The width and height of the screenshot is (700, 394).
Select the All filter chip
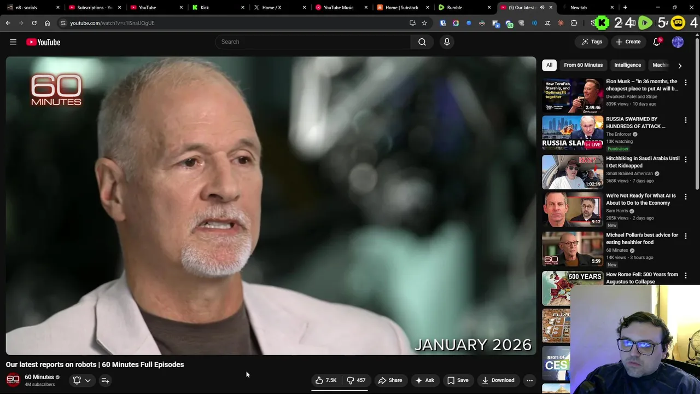point(549,65)
